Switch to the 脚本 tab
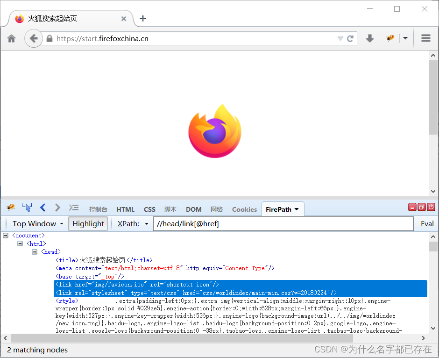Viewport: 439px width, 358px height. (x=170, y=209)
